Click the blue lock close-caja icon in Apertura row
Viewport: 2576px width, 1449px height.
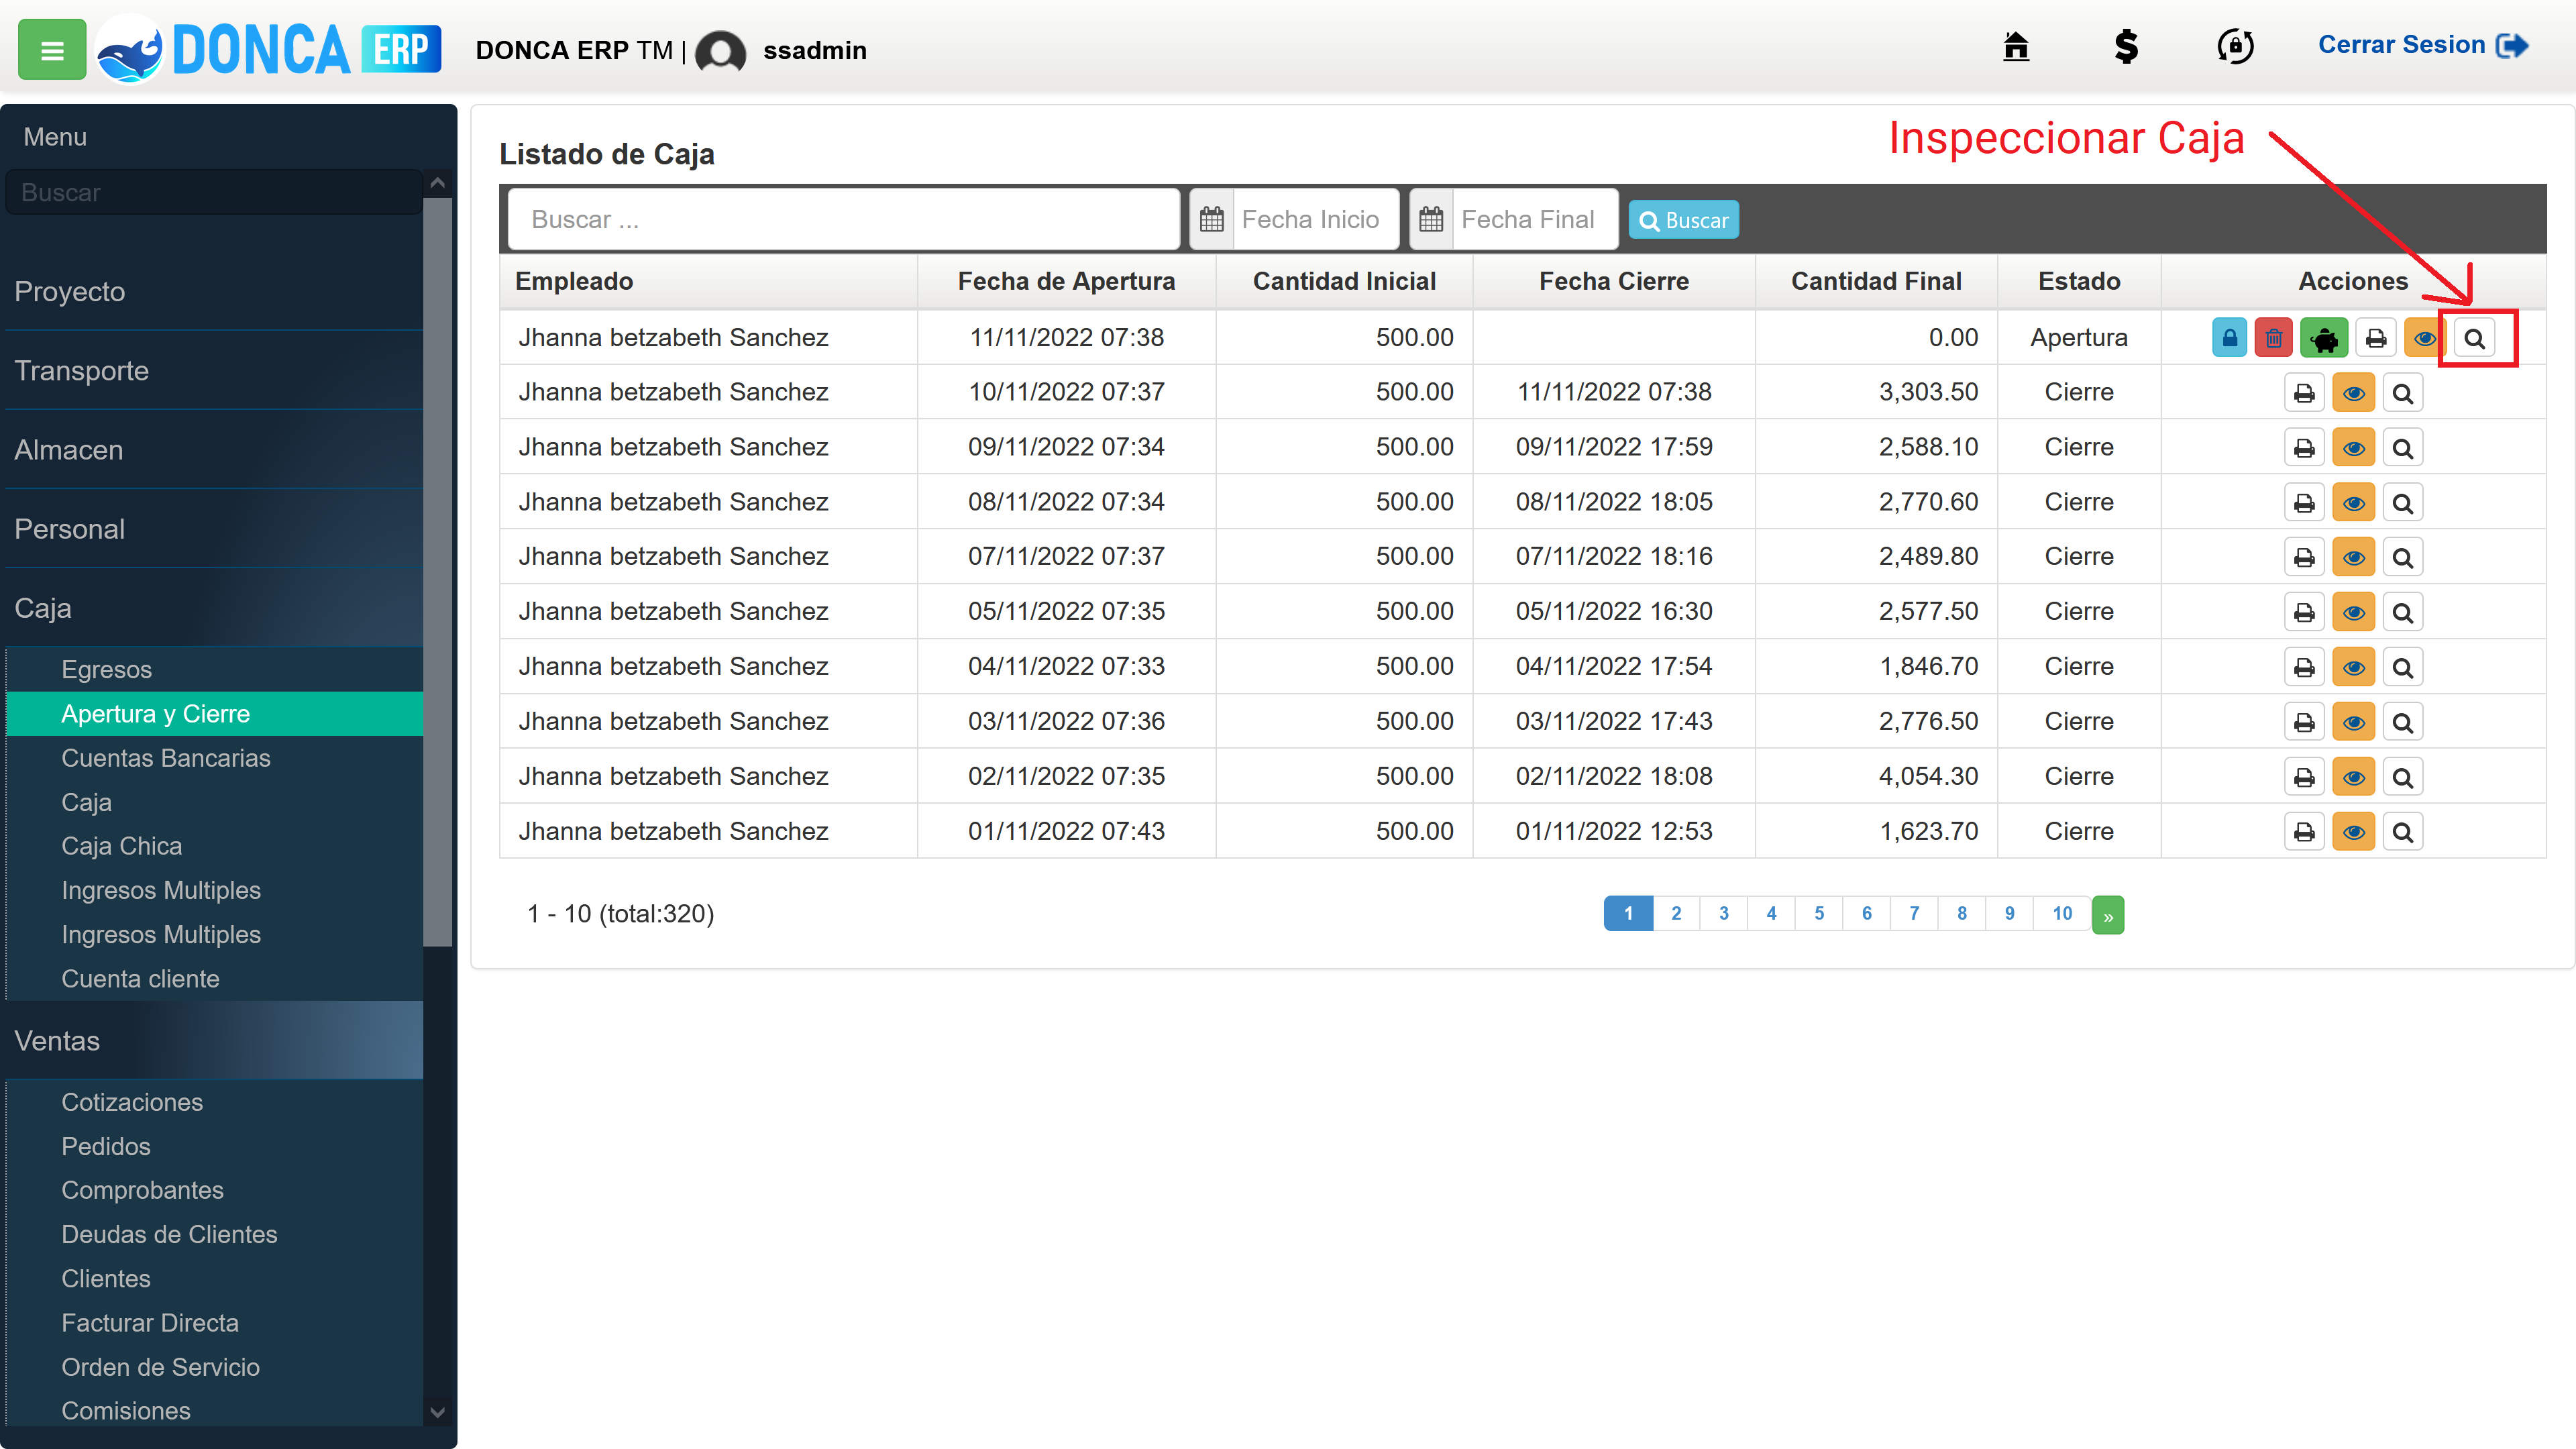point(2229,338)
